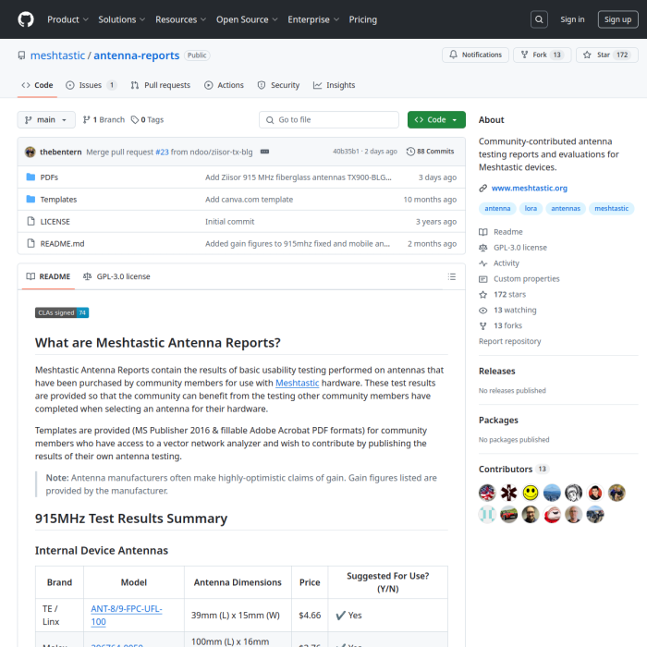Screen dimensions: 647x647
Task: Click the Star repository button
Action: click(x=606, y=55)
